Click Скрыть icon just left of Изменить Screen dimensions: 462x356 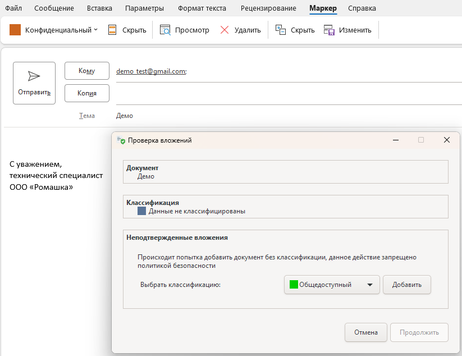click(x=281, y=30)
